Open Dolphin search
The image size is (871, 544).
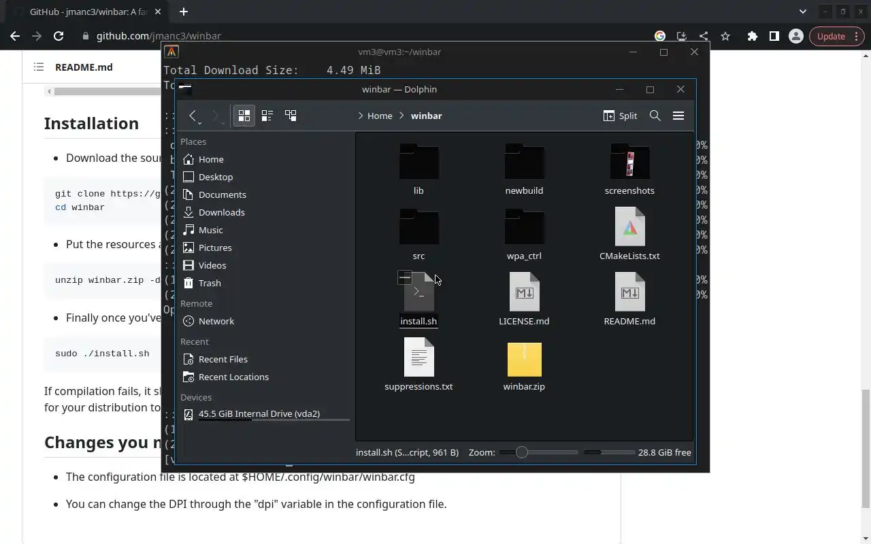click(x=655, y=116)
